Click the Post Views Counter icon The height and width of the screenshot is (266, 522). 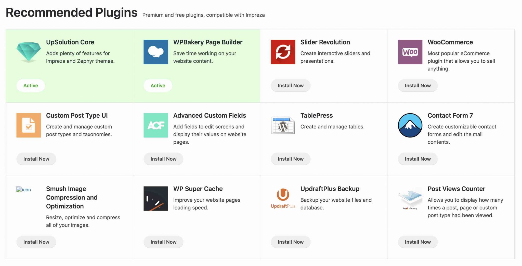click(410, 199)
